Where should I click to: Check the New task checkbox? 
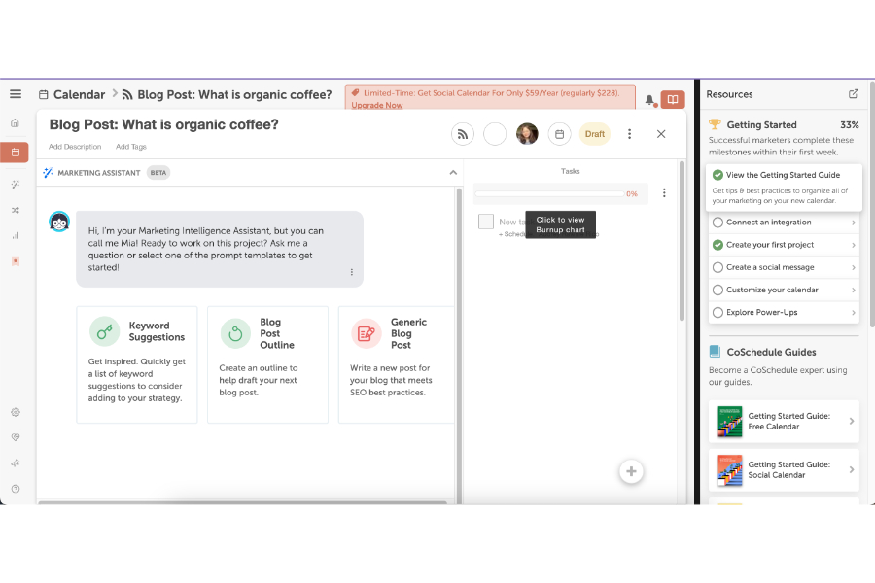[x=486, y=222]
